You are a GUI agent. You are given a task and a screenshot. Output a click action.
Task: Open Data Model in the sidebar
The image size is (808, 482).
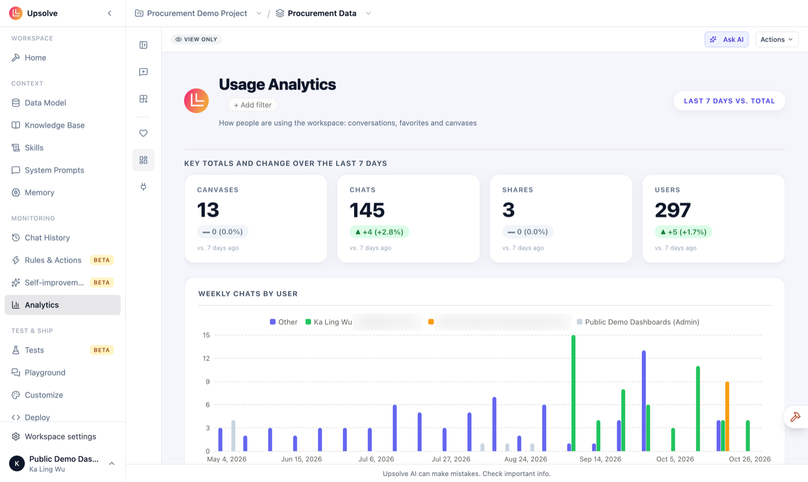[x=63, y=103]
